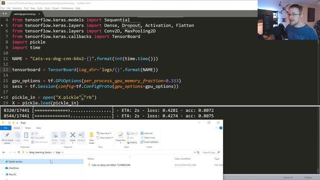
Task: Click the Type column header
Action: (216, 159)
